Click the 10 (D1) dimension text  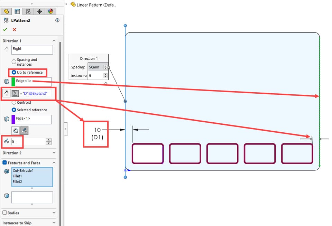point(97,134)
